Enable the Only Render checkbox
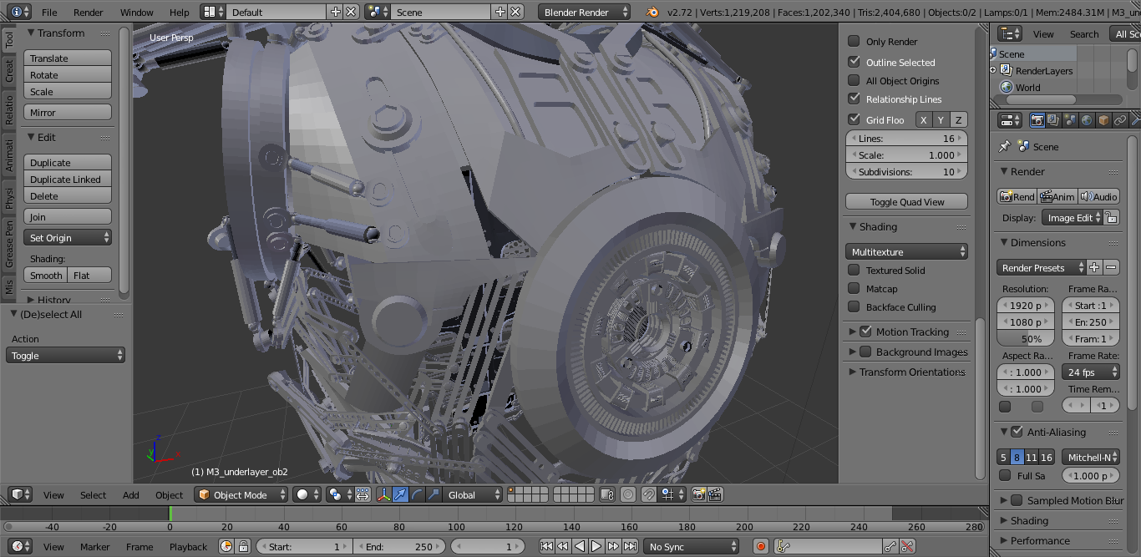This screenshot has height=557, width=1141. coord(854,41)
